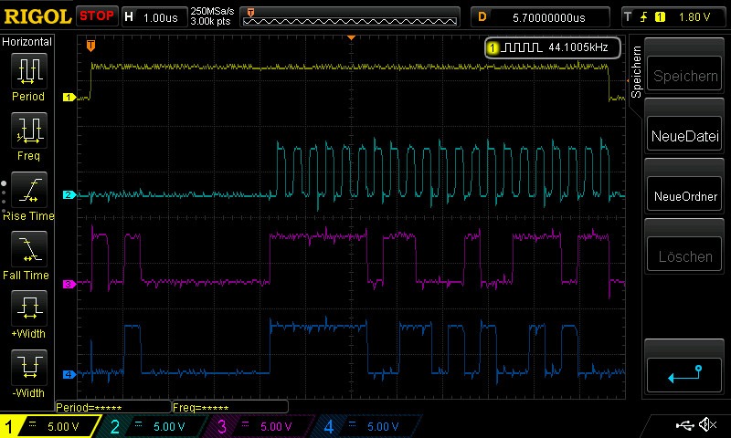Click the 1.80 V trigger level readout
This screenshot has width=731, height=438.
tap(694, 17)
